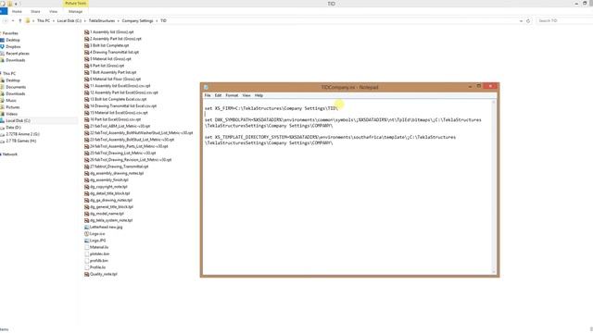Image resolution: width=593 pixels, height=333 pixels.
Task: Go to Company Settings breadcrumb
Action: click(x=138, y=20)
